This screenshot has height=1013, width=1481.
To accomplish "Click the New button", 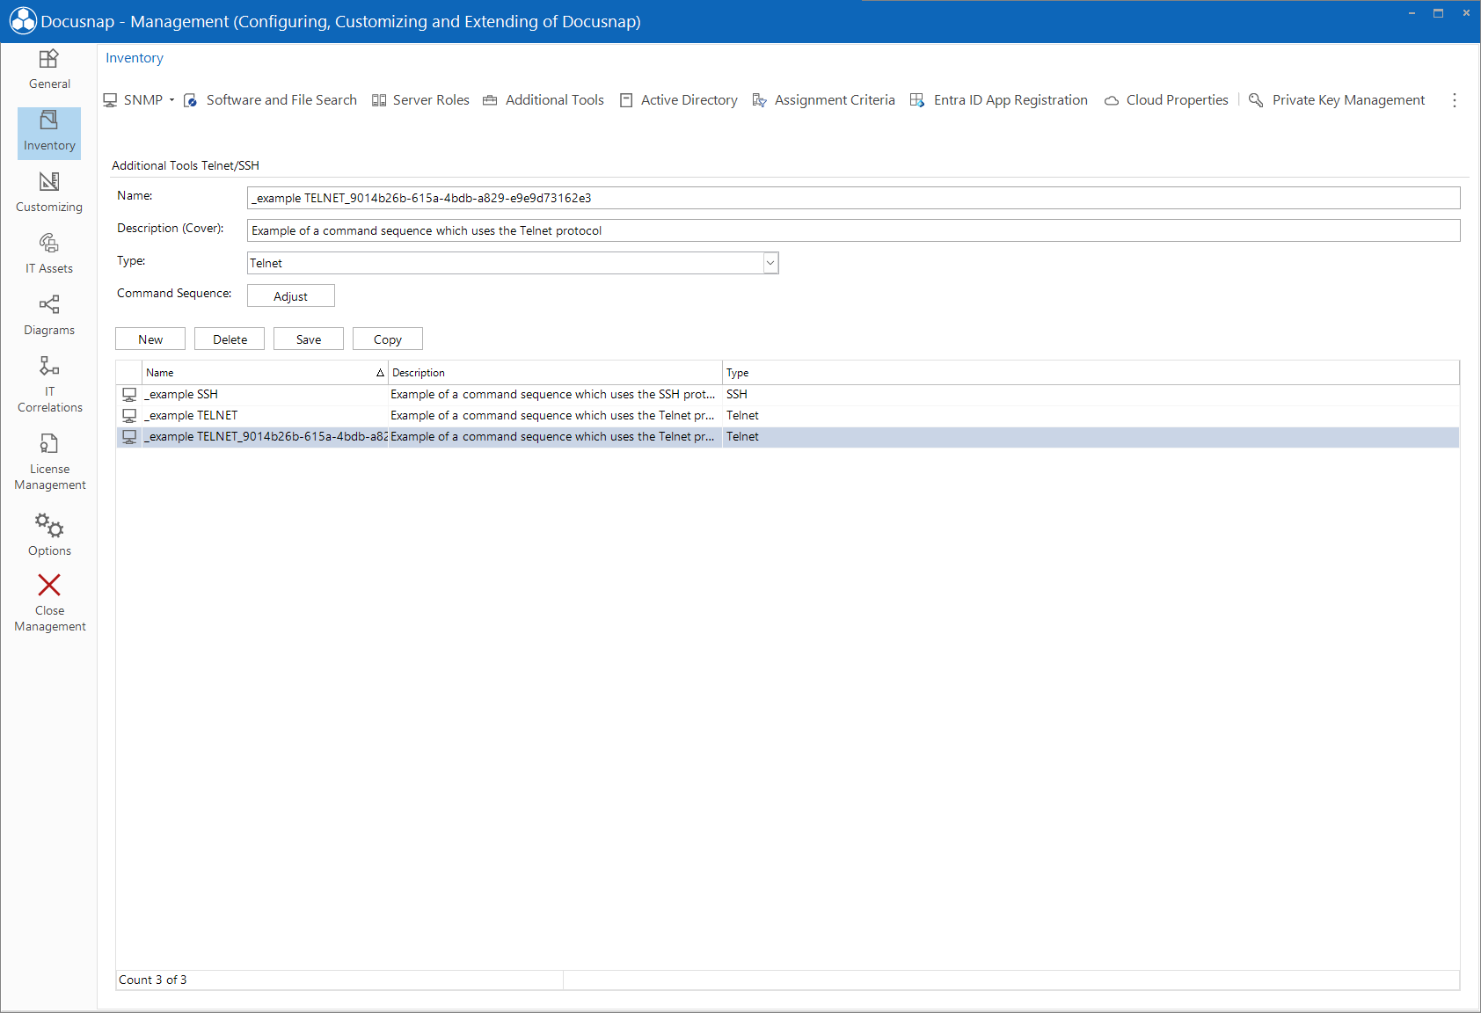I will (x=150, y=339).
